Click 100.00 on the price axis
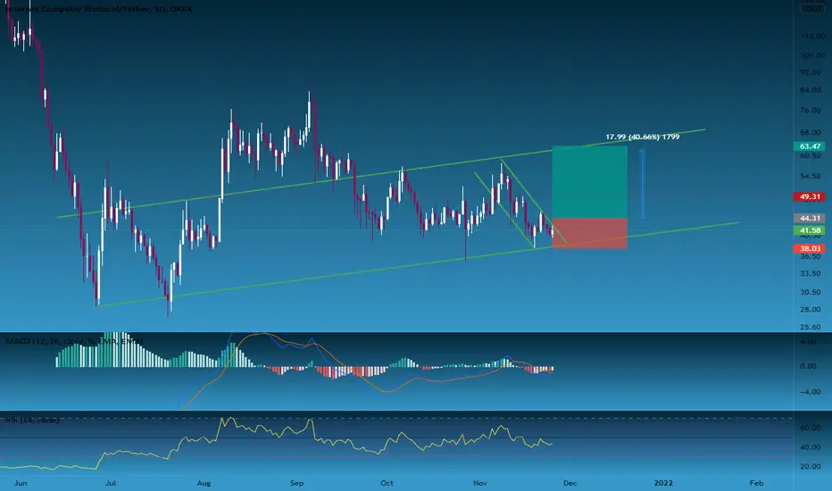Viewport: 832px width, 491px height. pos(812,55)
